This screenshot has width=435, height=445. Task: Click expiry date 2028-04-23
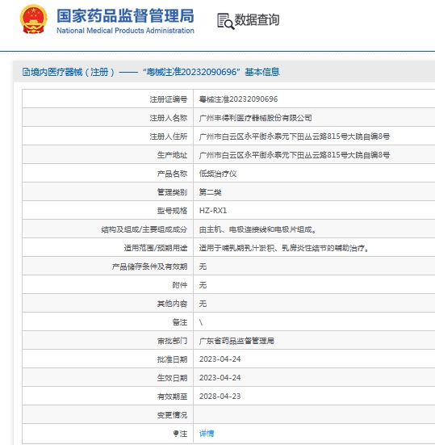[220, 397]
